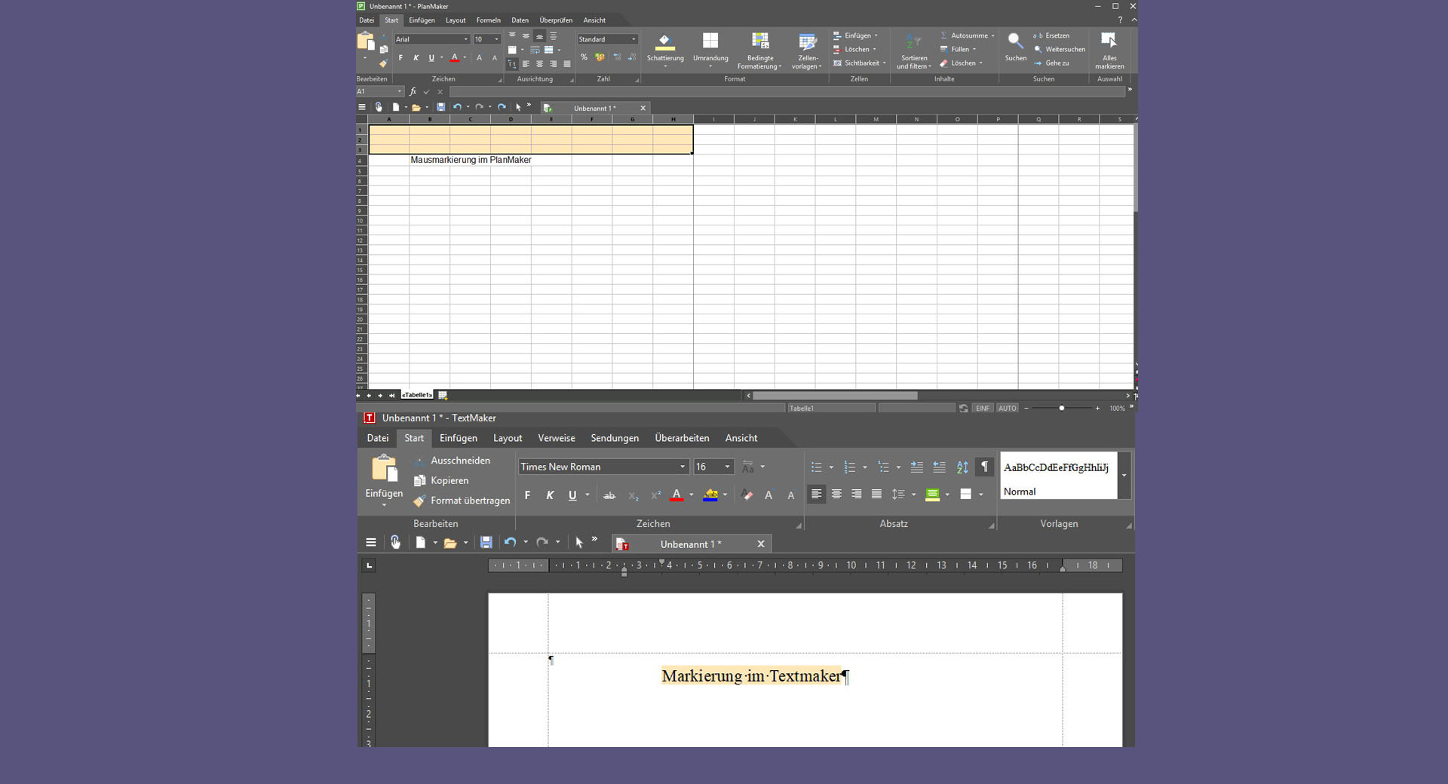
Task: Click Weitersuchen in PlanMaker
Action: 1060,50
